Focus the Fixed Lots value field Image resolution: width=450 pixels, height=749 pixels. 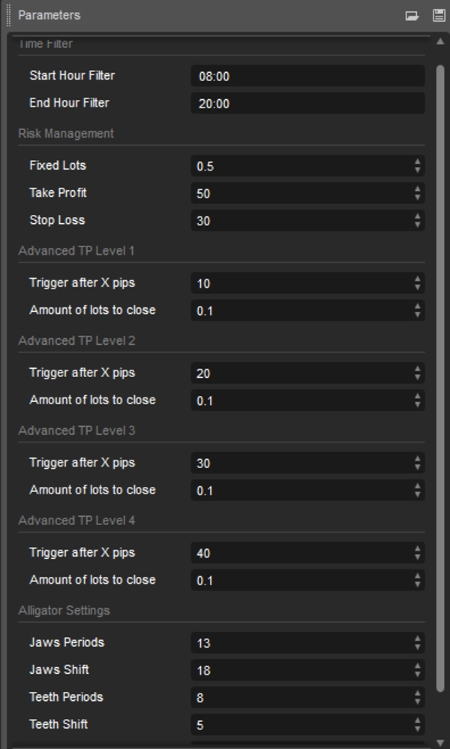[x=300, y=166]
